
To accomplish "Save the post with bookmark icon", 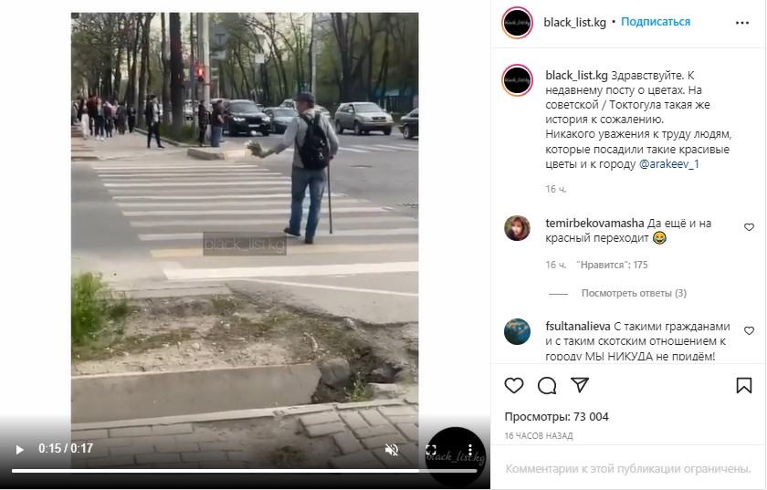I will (744, 385).
